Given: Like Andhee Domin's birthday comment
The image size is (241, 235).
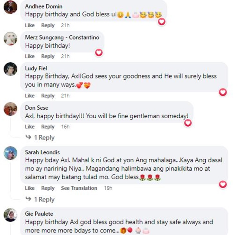Looking at the screenshot, I should (30, 25).
